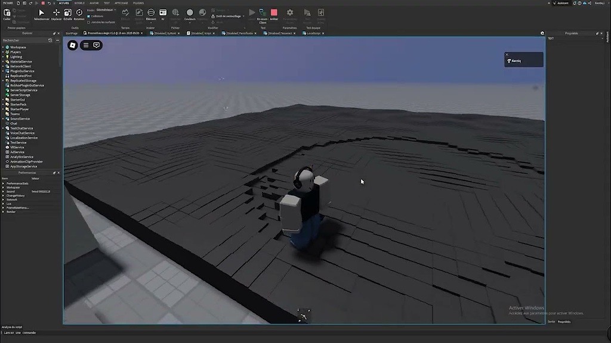Open the Outil de verrouillage dropdown
This screenshot has height=343, width=611.
(229, 16)
